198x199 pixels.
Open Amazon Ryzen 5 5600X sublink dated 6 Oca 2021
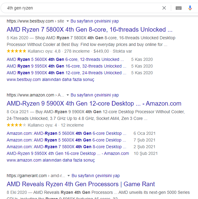coord(67,133)
